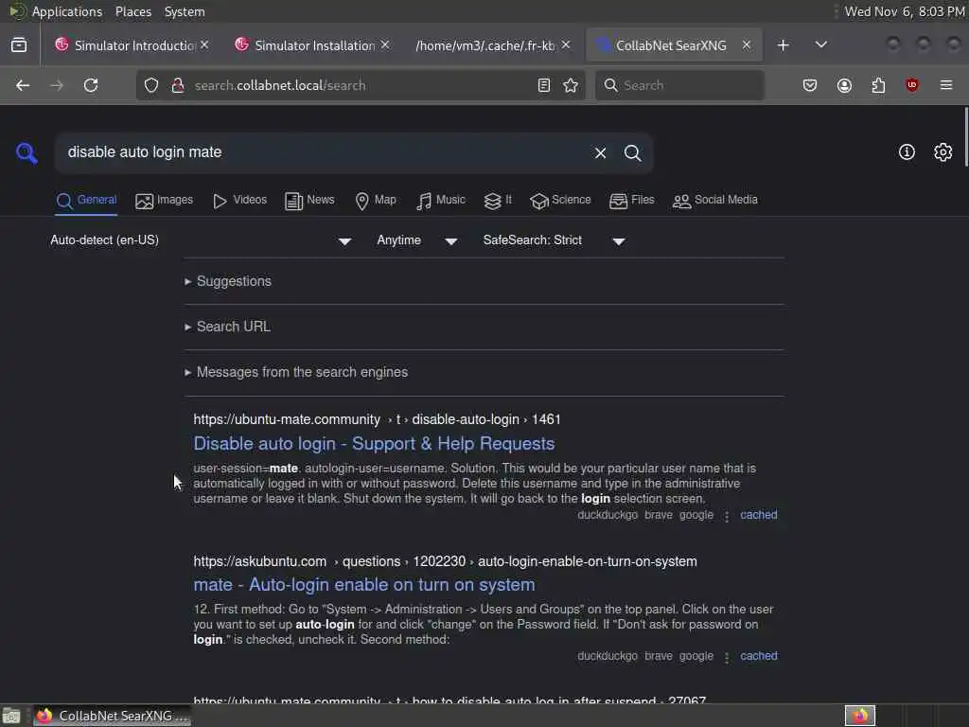Close the Simulator Installation tab
The height and width of the screenshot is (727, 969).
(385, 45)
